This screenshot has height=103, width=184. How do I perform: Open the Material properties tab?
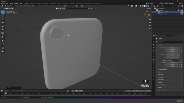(154, 76)
